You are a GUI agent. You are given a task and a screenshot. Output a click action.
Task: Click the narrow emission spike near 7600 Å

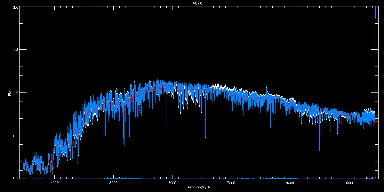tap(267, 87)
